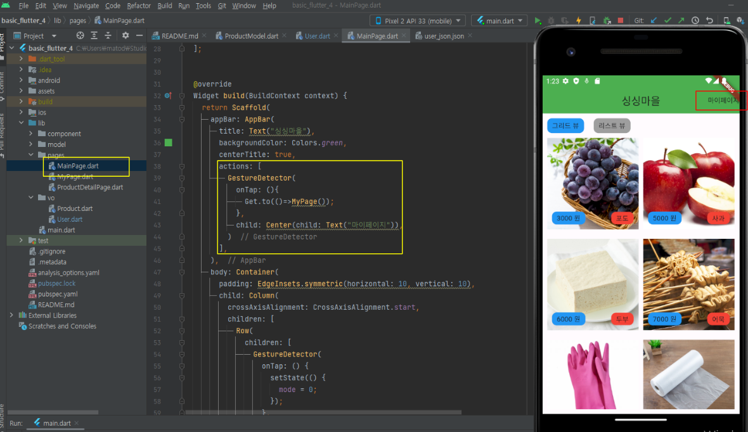Stop the running app with red square

620,20
